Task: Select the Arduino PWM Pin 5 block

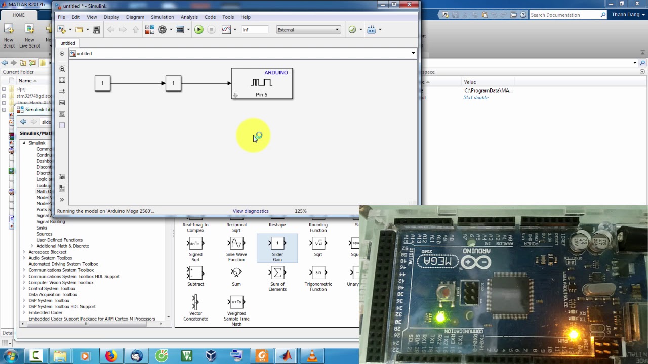Action: [262, 83]
